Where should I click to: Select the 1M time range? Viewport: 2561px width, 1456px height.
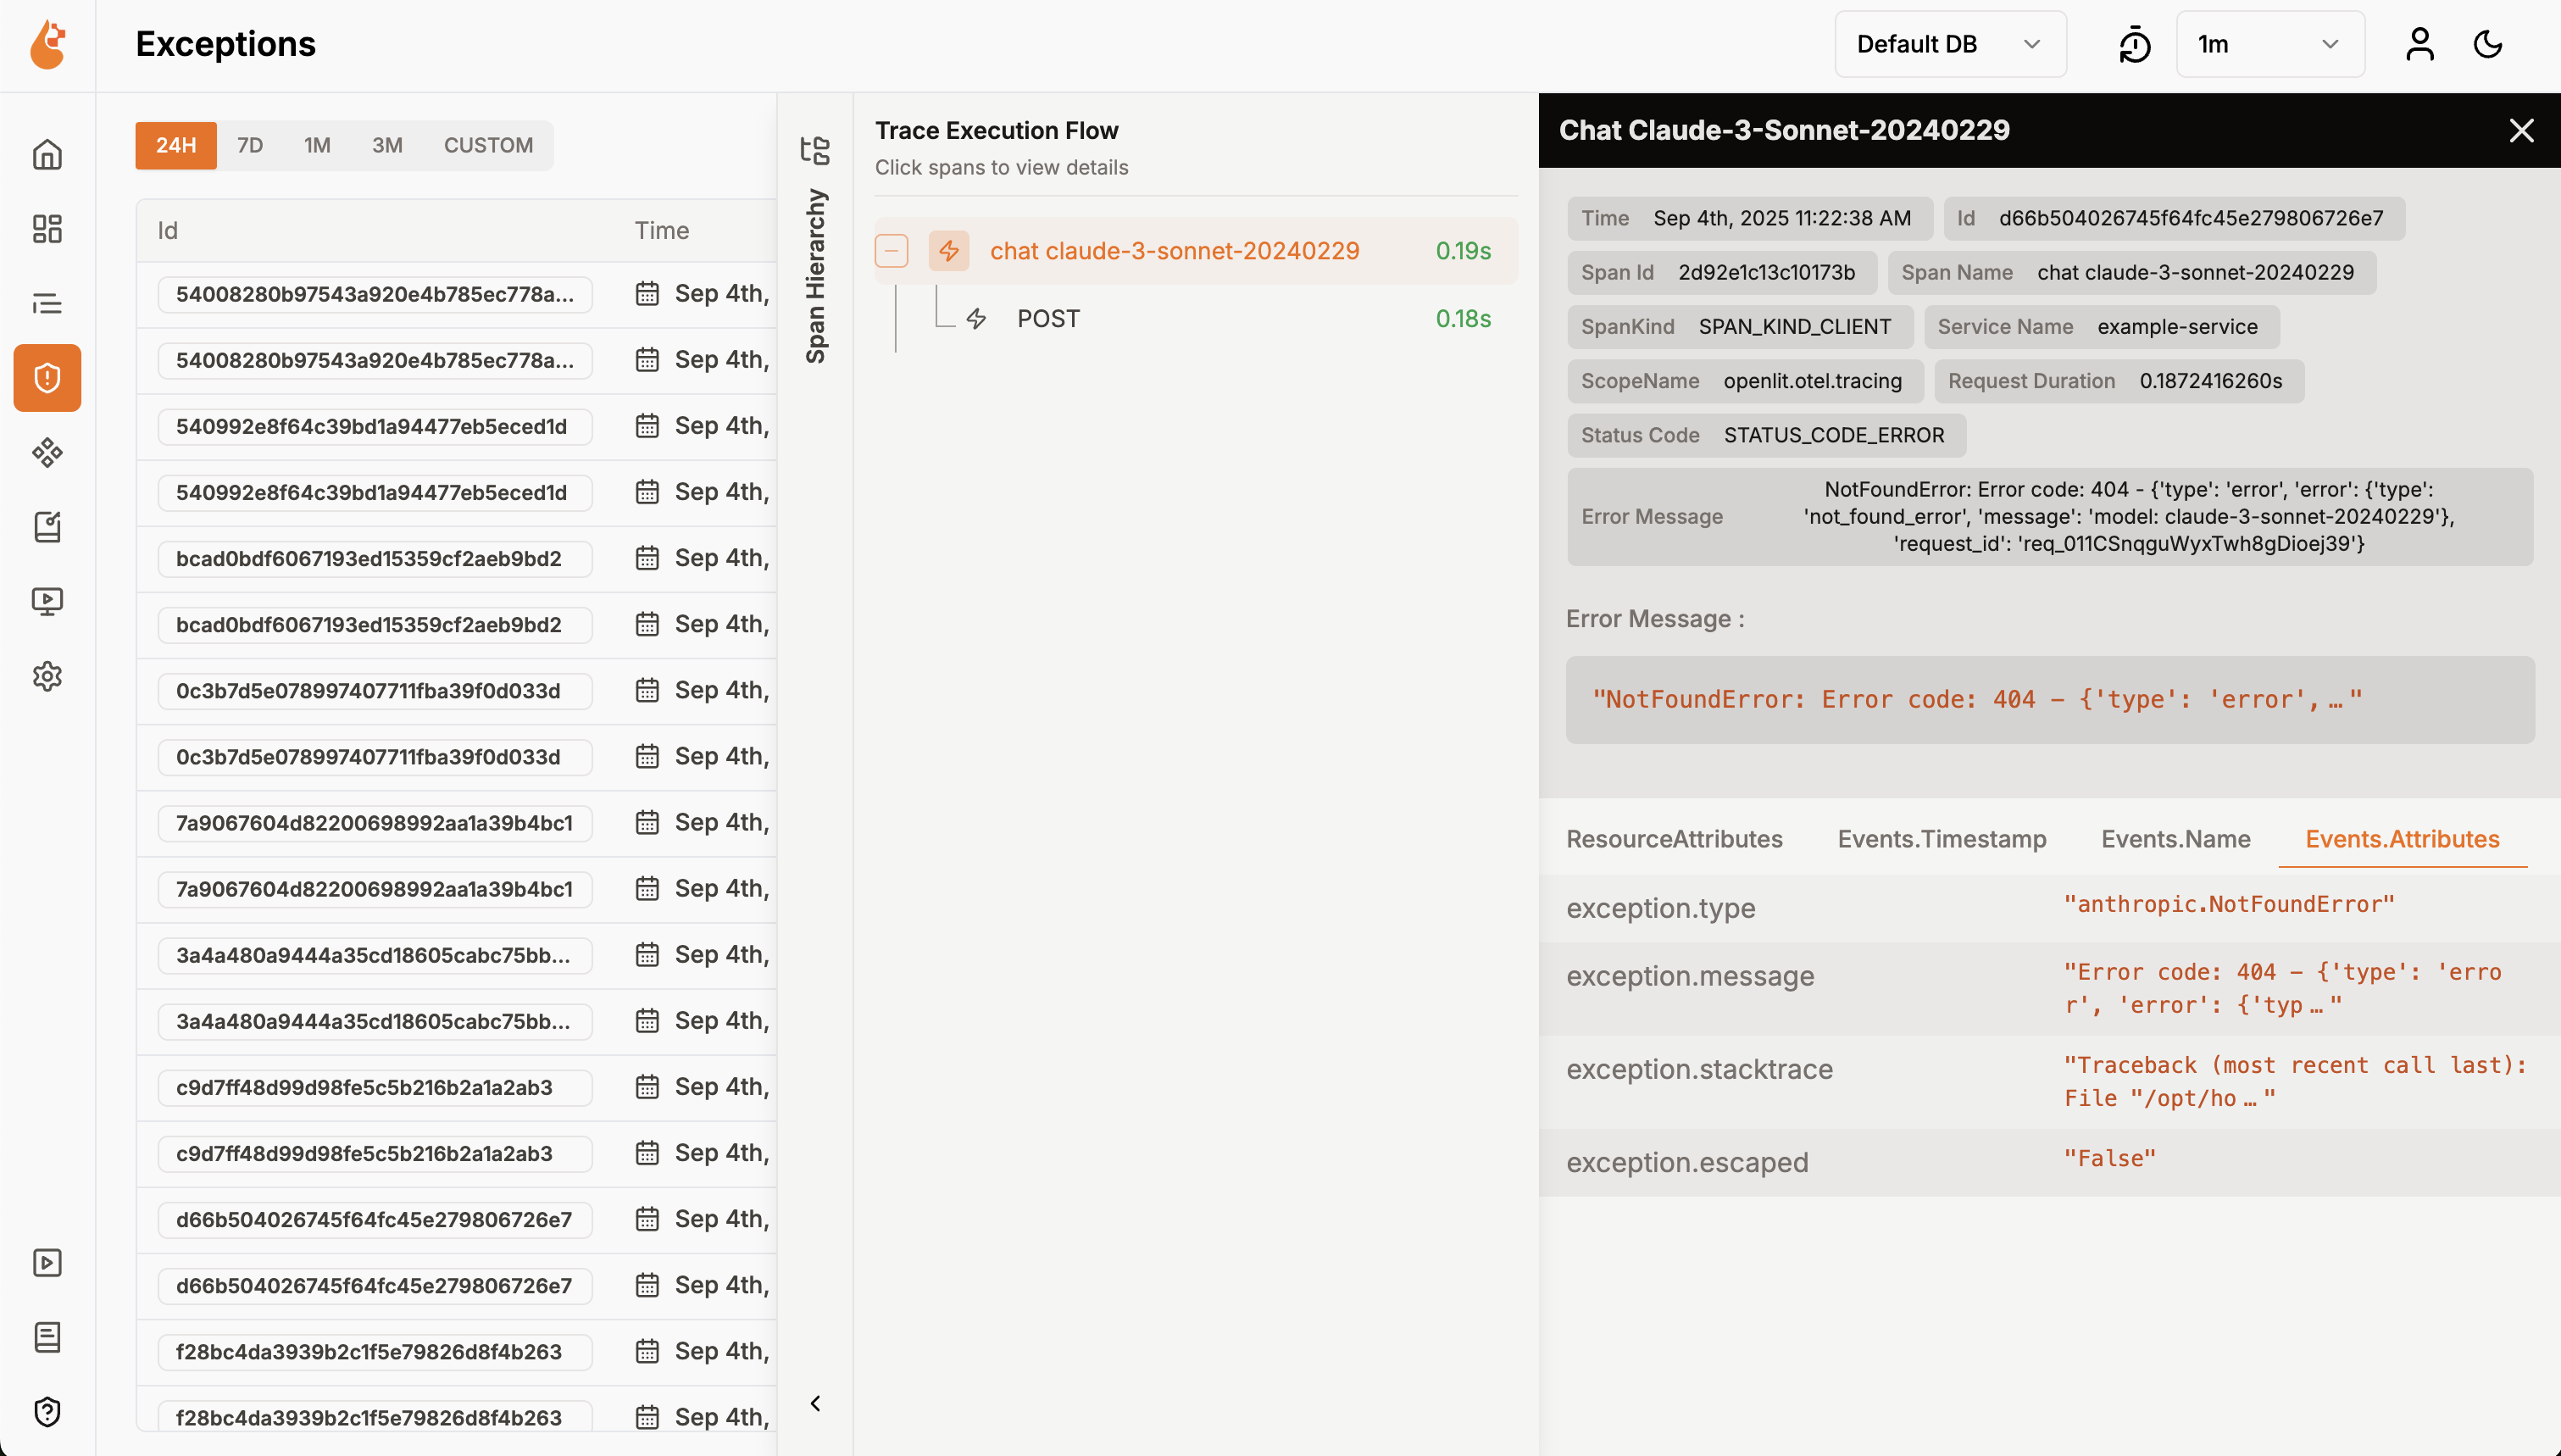click(317, 145)
